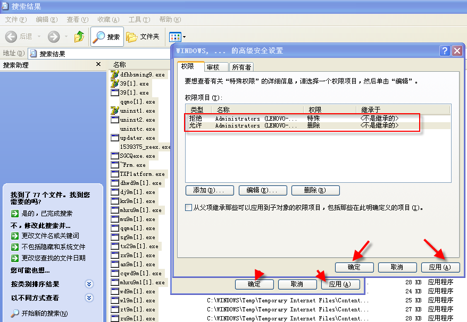
Task: Select the zx9m[1].exe file icon
Action: 115,255
